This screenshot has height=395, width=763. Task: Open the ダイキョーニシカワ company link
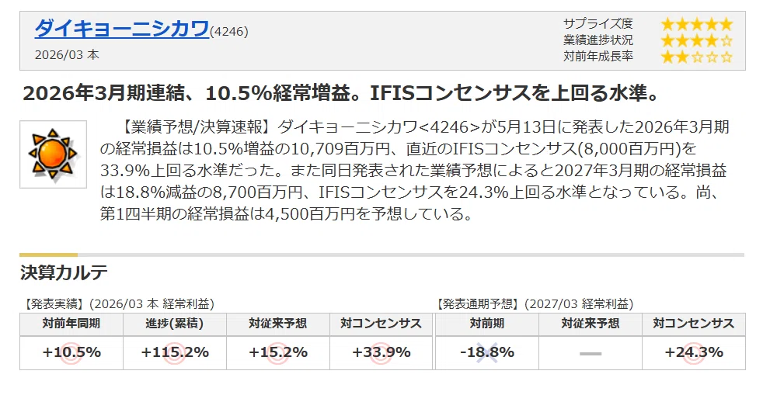122,29
